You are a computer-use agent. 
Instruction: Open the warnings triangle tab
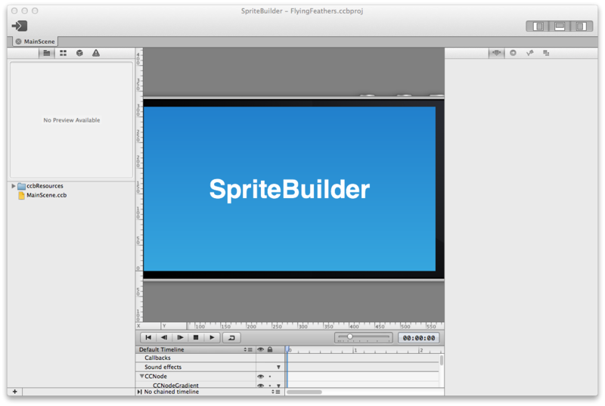pos(96,53)
